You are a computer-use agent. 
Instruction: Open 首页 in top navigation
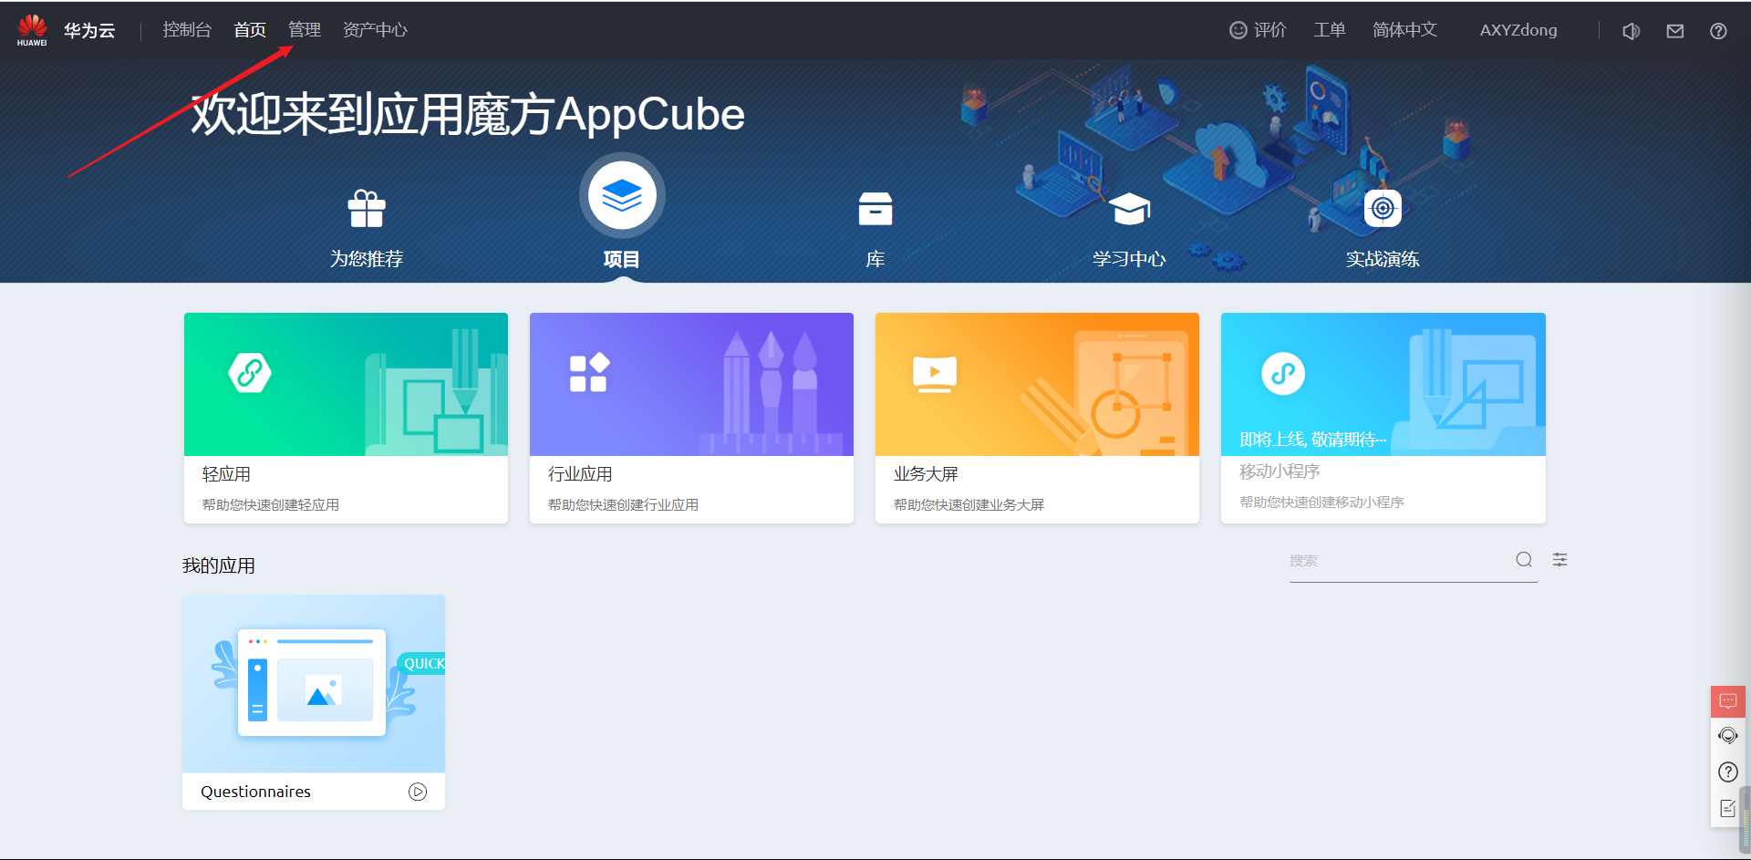tap(250, 30)
